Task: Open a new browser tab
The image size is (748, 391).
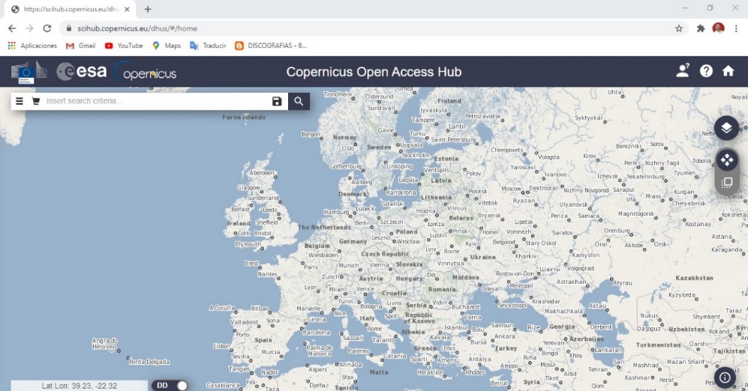Action: coord(148,9)
